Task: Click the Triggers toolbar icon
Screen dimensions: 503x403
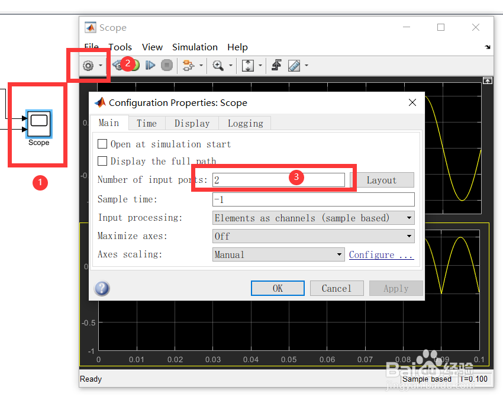Action: 276,65
